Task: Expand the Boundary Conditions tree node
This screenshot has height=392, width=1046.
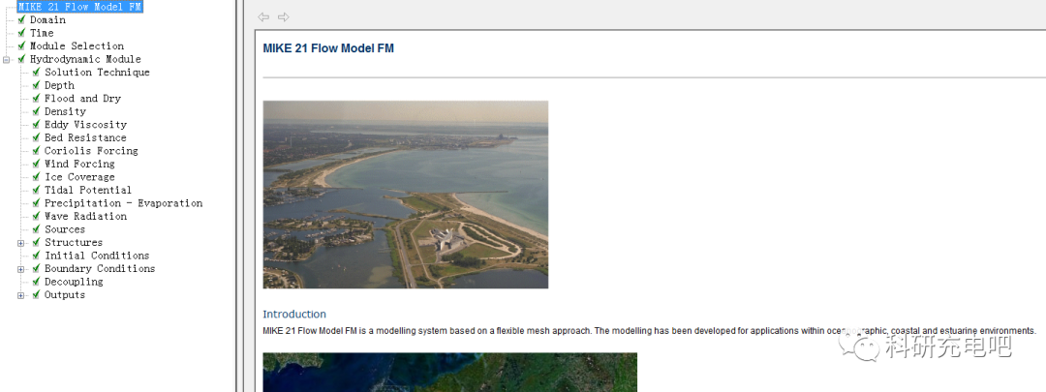Action: tap(20, 269)
